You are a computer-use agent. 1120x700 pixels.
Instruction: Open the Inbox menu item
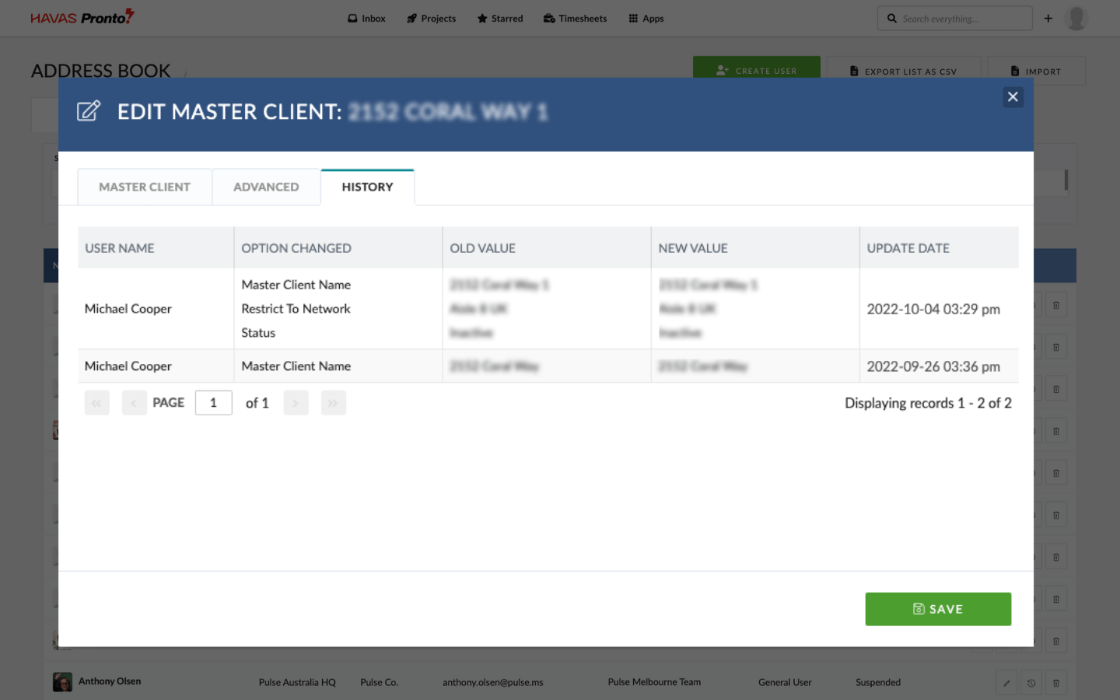(x=366, y=19)
